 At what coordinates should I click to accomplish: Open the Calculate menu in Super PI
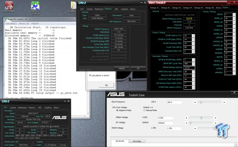pyautogui.click(x=11, y=24)
